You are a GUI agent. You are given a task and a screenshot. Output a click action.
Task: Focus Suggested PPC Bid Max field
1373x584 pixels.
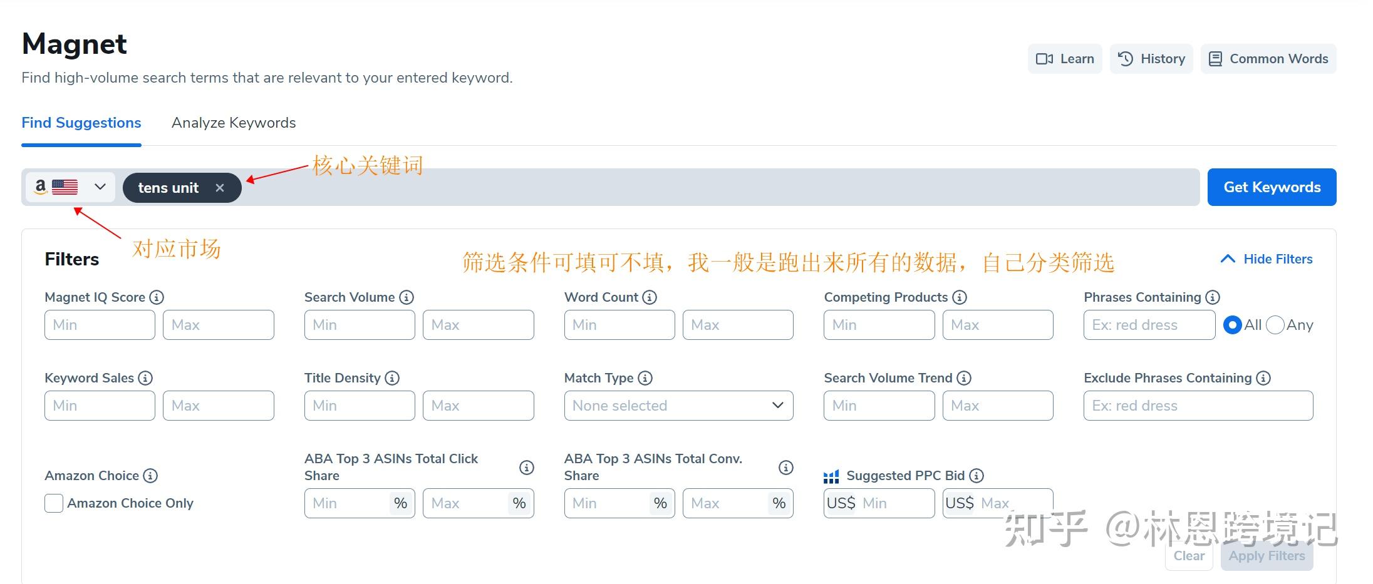pos(998,503)
